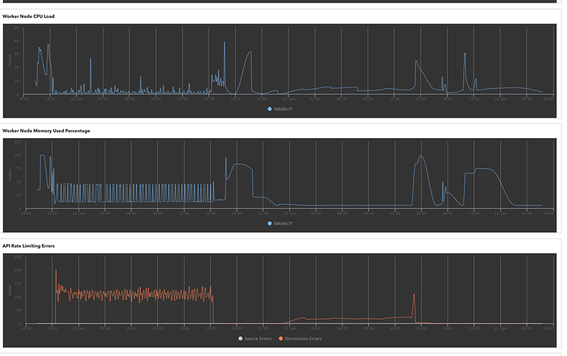Click the lavender Source Errors legend marker
The image size is (567, 356).
click(x=240, y=339)
